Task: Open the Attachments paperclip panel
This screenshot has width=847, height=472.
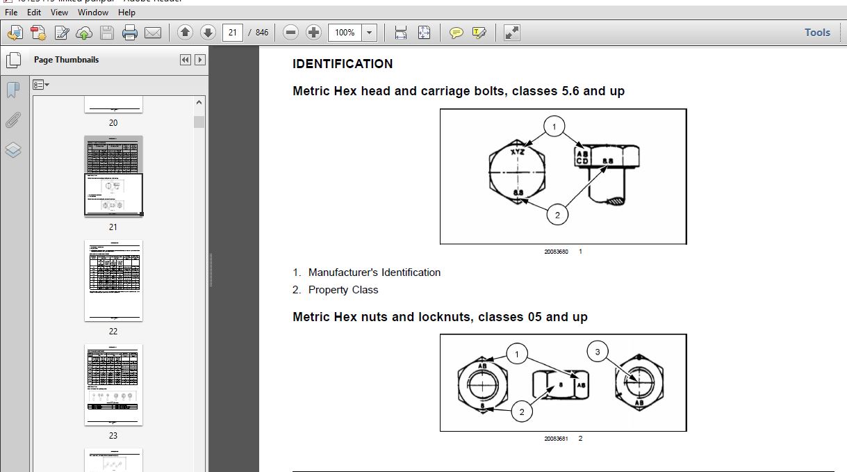Action: (13, 120)
